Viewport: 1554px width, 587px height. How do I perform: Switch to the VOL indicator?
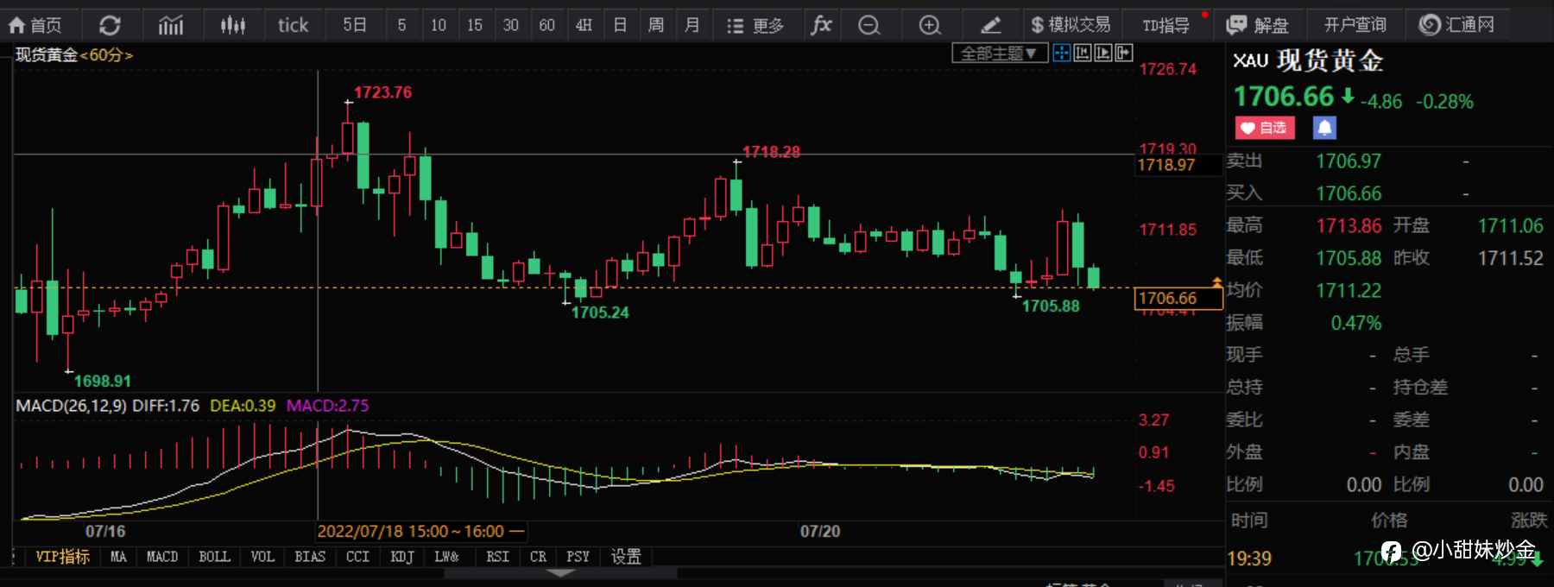pos(262,557)
